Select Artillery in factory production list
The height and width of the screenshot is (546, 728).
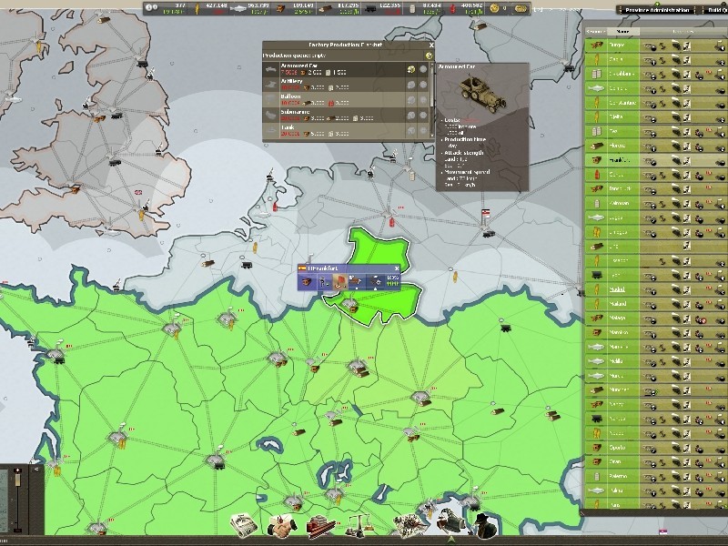(x=346, y=85)
